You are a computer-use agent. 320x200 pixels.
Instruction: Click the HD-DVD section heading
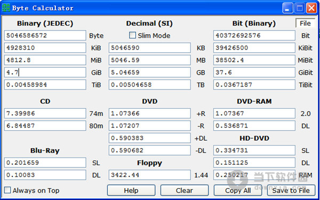point(254,138)
